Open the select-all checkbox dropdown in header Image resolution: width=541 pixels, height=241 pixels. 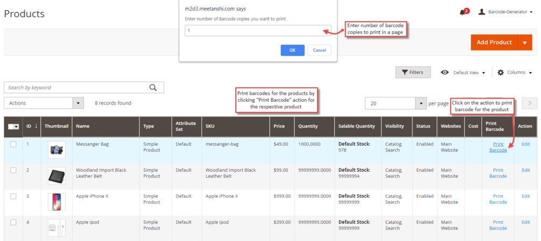15,126
